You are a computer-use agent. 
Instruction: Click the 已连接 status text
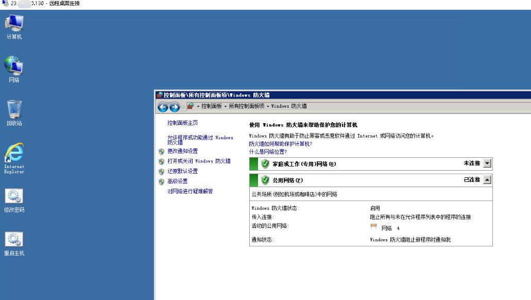pyautogui.click(x=472, y=179)
